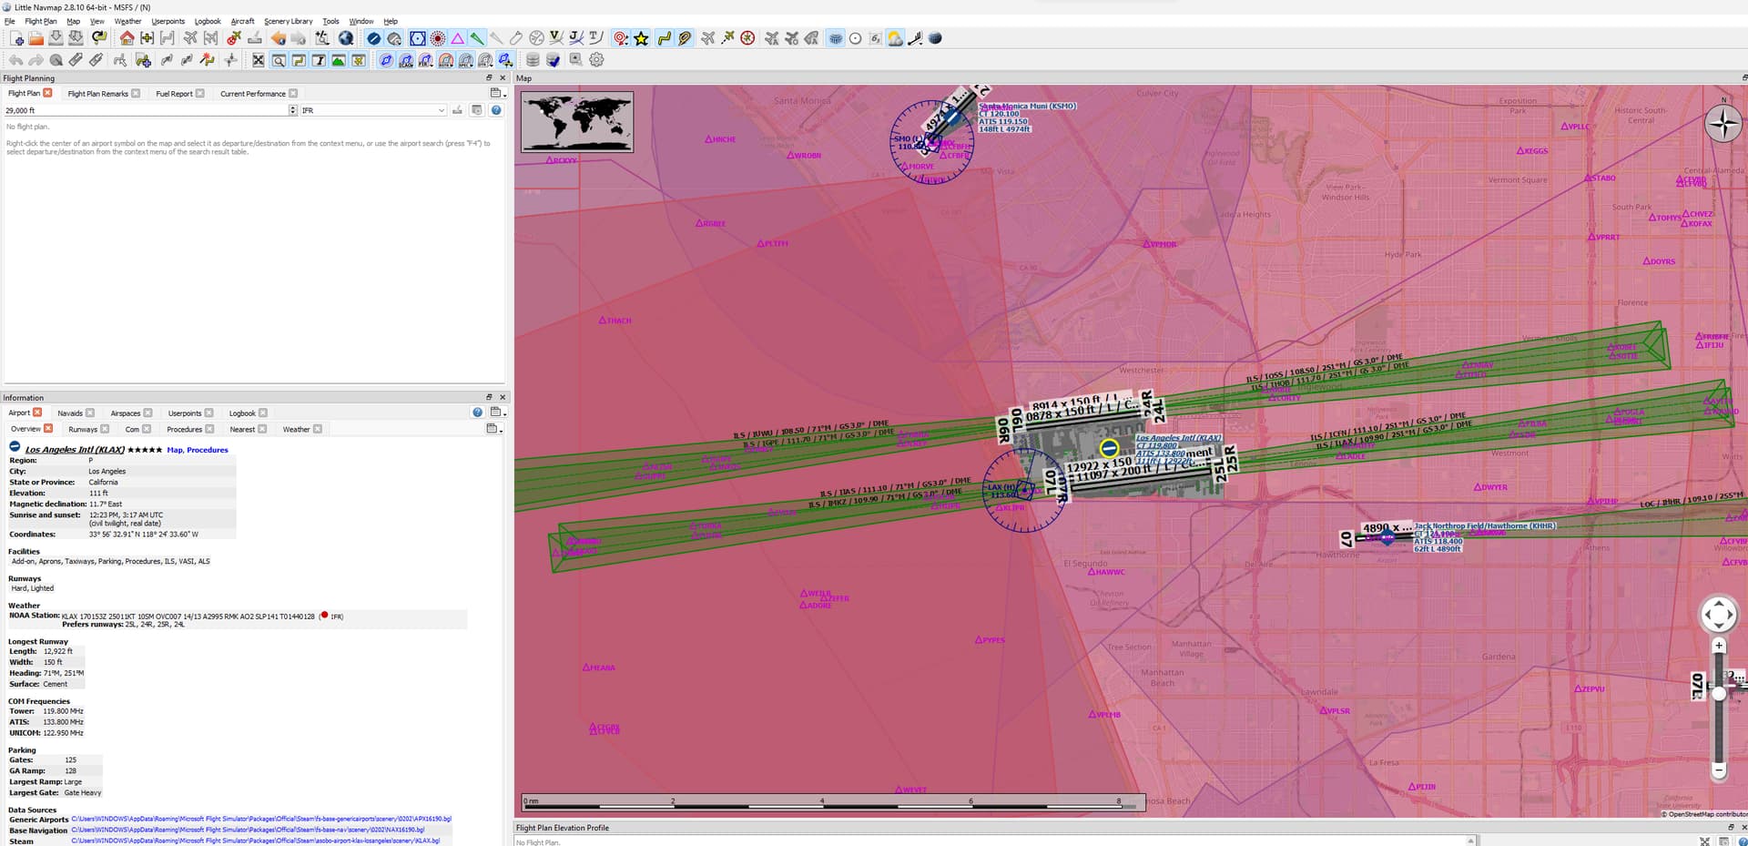1748x846 pixels.
Task: Click the magenta triangle waypoints icon
Action: [457, 38]
